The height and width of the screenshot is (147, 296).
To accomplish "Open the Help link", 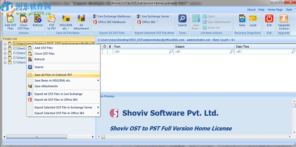I will (261, 10).
